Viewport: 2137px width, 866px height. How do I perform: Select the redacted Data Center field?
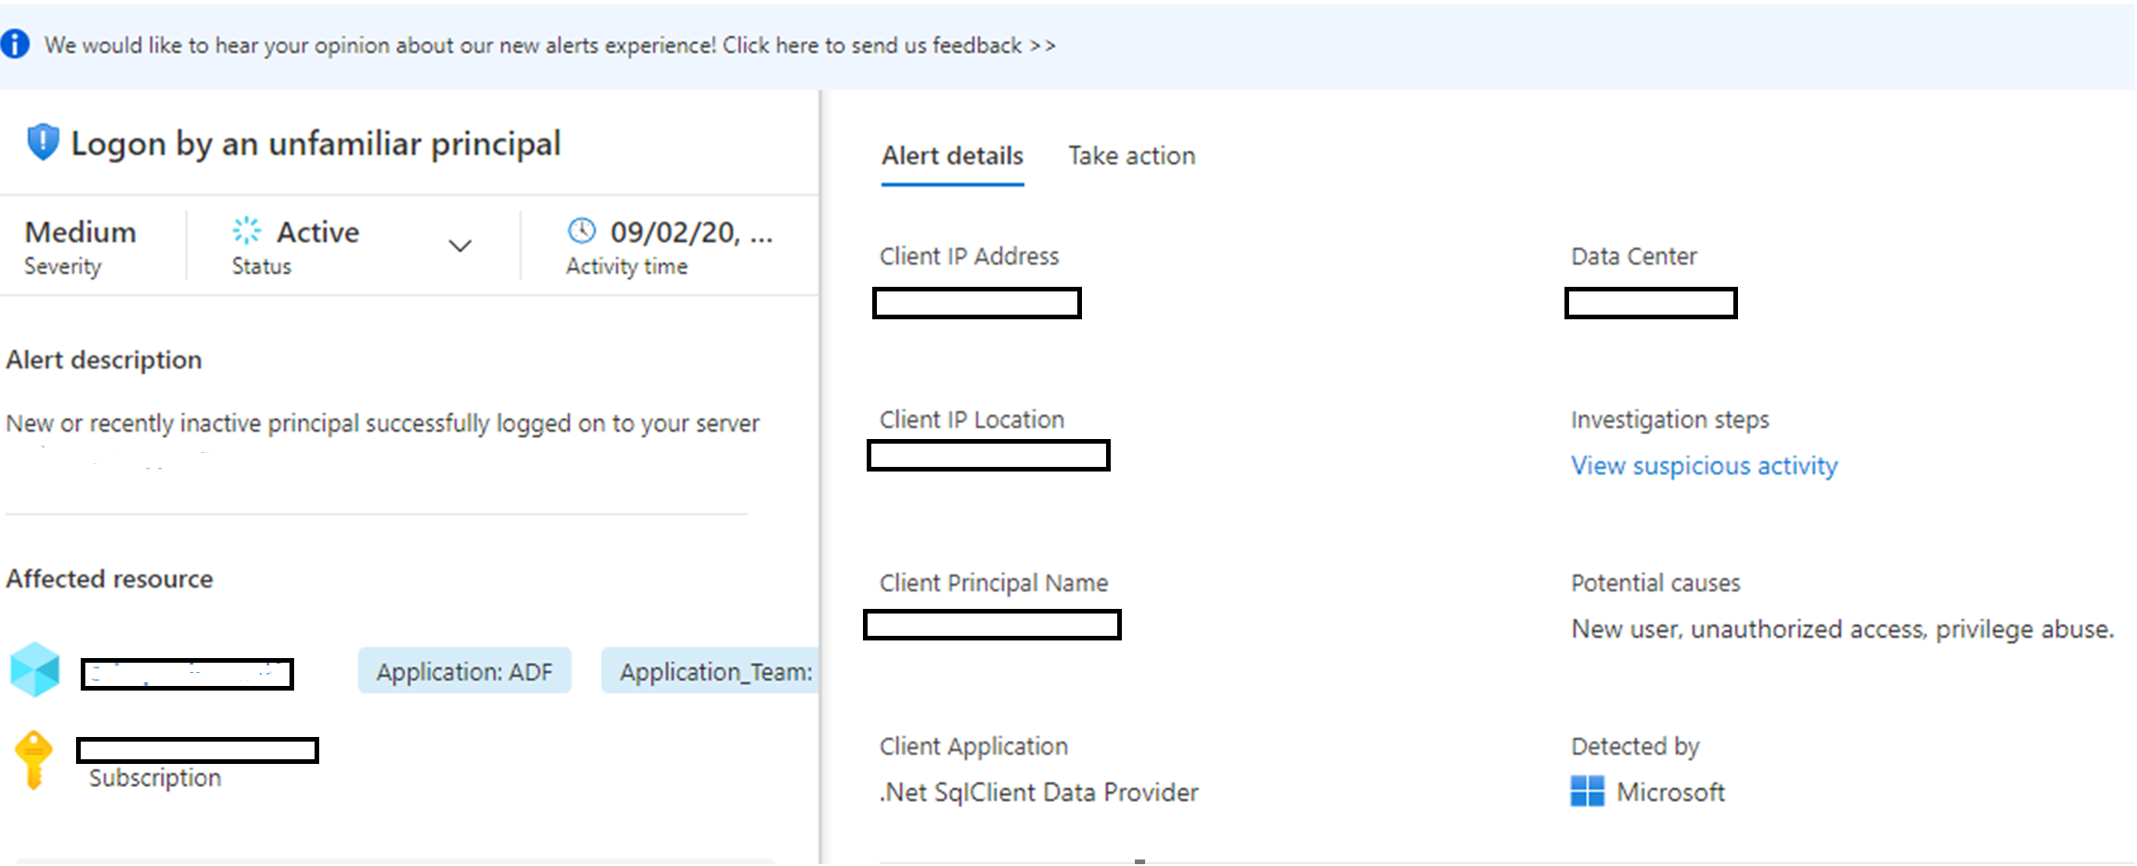(1650, 304)
